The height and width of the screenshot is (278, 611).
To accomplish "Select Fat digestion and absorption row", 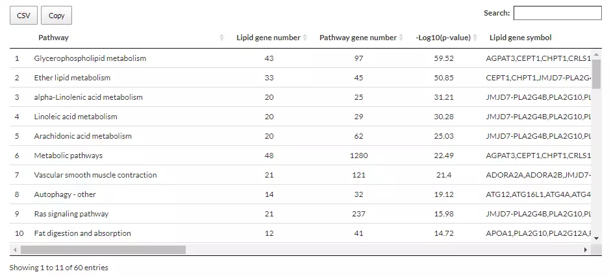I will tap(82, 233).
